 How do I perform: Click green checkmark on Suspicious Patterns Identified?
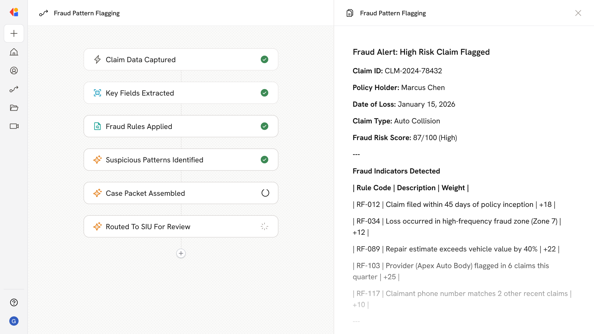tap(265, 160)
